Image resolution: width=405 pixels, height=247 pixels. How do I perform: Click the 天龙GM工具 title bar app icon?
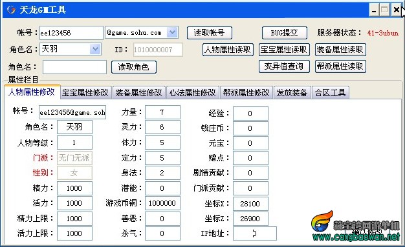11,10
